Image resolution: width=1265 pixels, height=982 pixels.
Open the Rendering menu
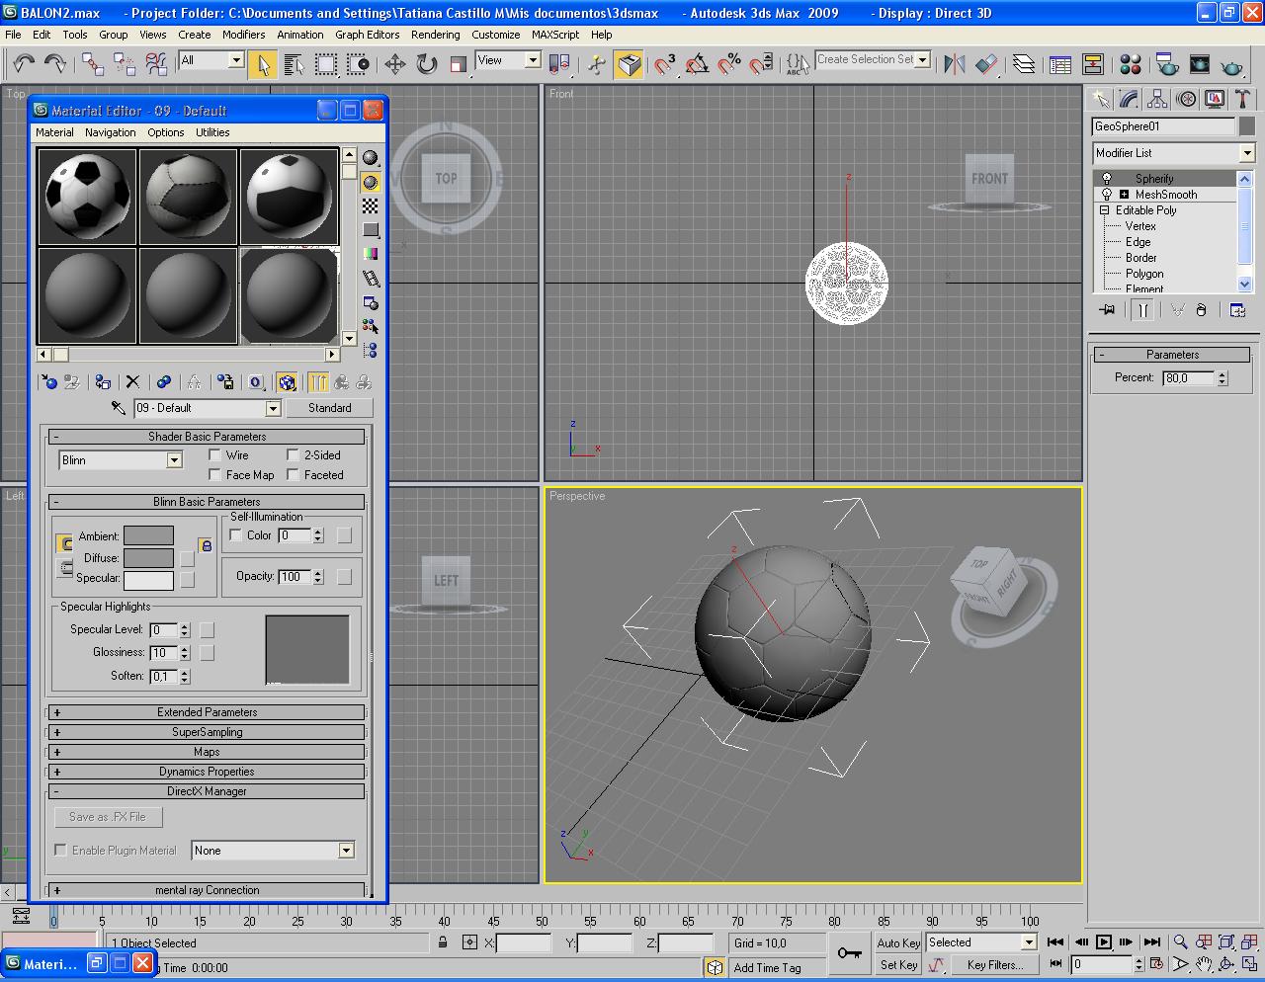click(436, 35)
